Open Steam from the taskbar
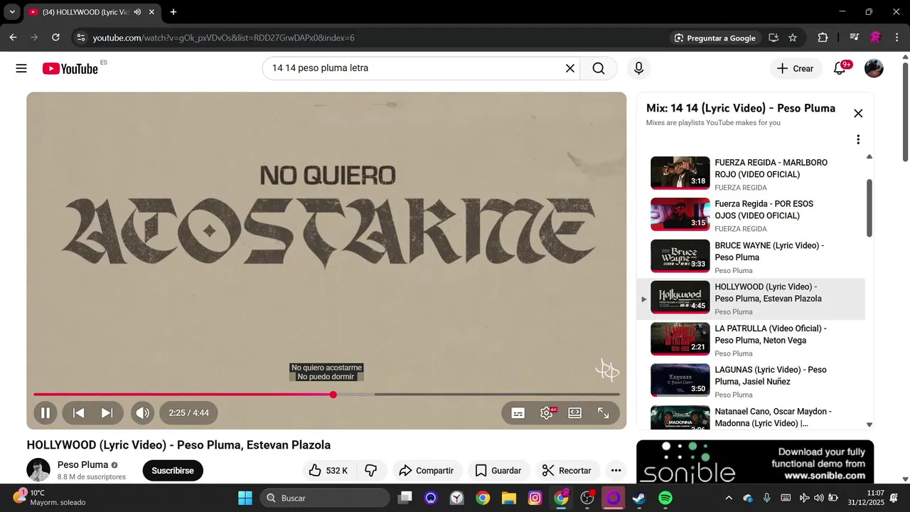This screenshot has width=910, height=512. pos(639,498)
